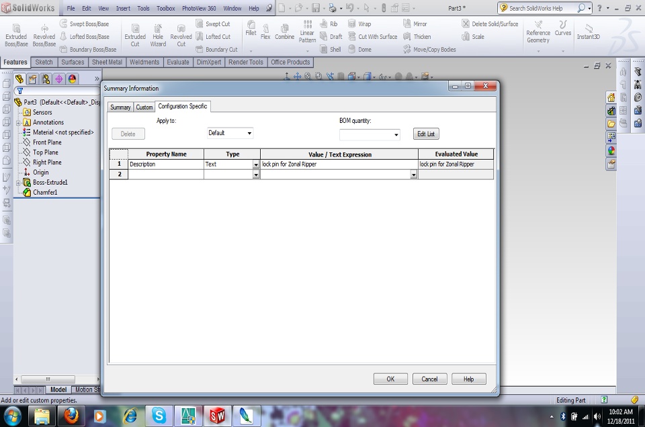Open the ConfigurationManager tab icon
Viewport: 645px width, 427px height.
pos(46,79)
